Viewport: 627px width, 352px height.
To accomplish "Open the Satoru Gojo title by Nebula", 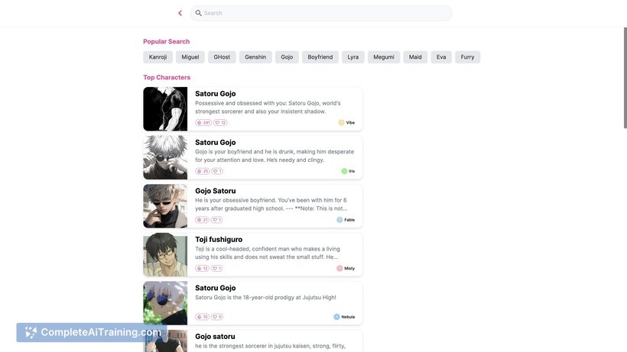I will pos(215,288).
